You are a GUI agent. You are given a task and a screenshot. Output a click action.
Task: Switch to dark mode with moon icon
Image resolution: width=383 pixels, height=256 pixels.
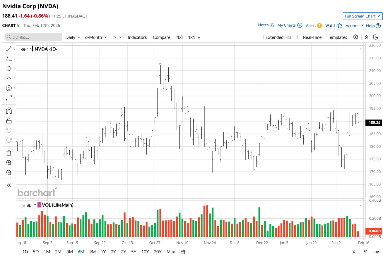[x=375, y=37]
